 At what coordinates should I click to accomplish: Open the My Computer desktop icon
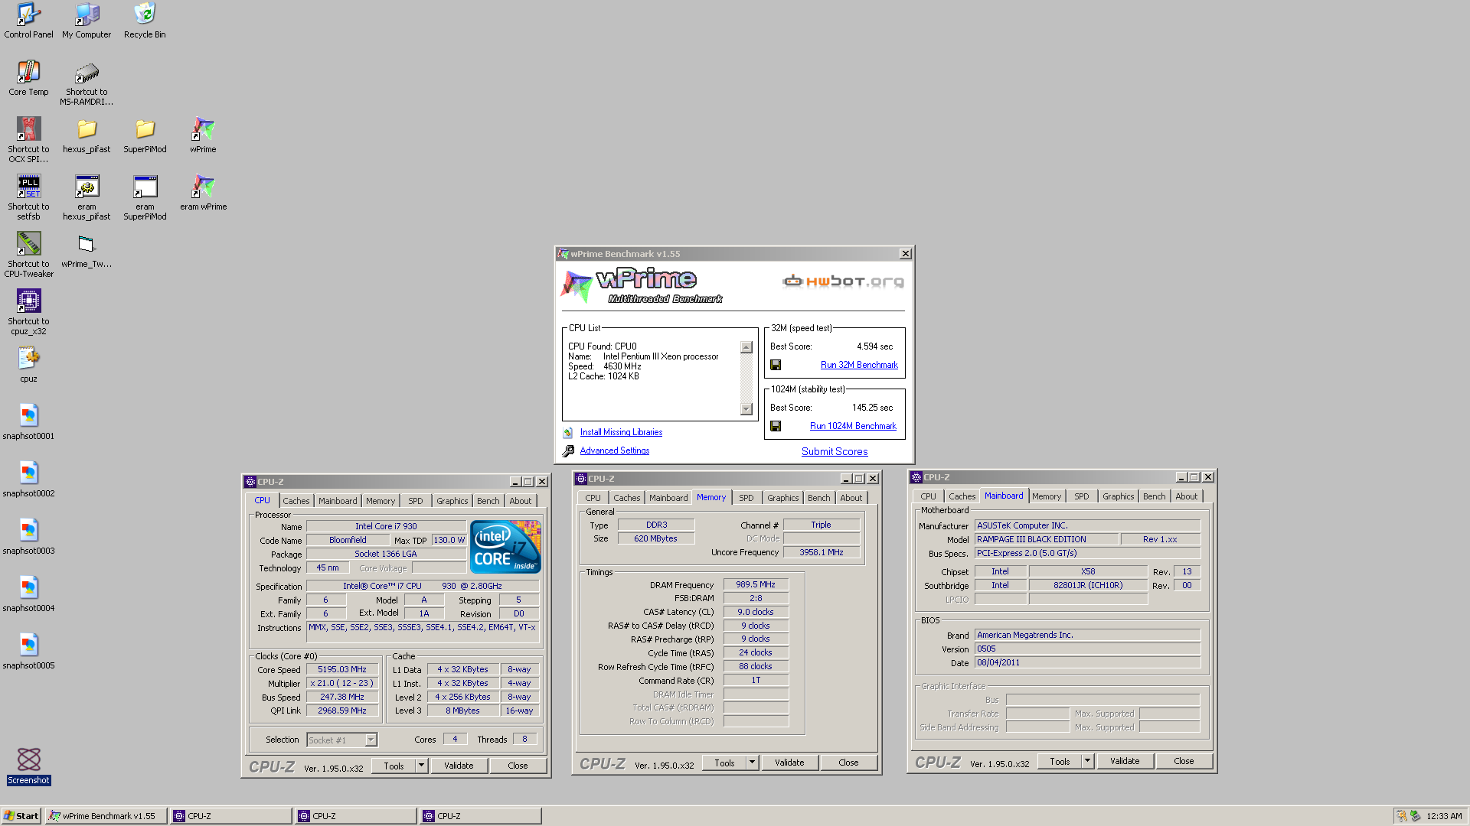[x=87, y=20]
